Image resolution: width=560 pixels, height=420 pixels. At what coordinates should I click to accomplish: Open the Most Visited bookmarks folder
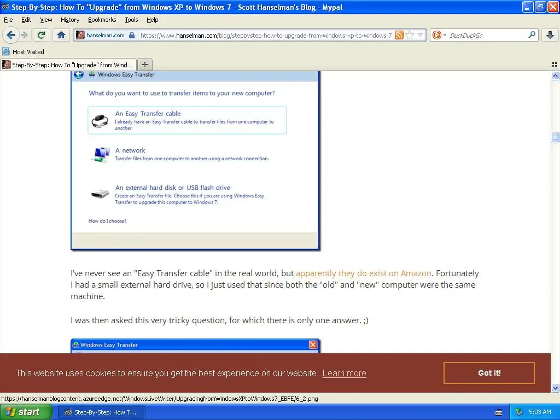click(23, 52)
